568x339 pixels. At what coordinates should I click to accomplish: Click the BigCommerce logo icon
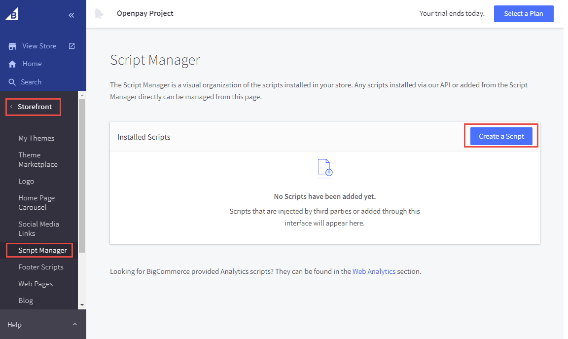pyautogui.click(x=12, y=14)
